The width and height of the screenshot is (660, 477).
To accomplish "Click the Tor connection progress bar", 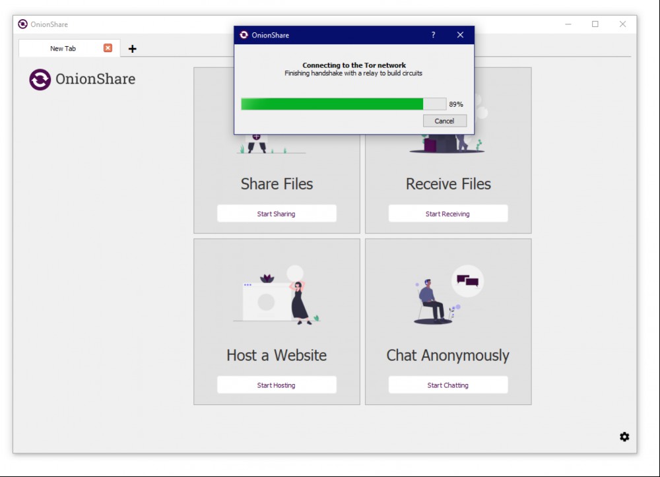I will point(343,104).
